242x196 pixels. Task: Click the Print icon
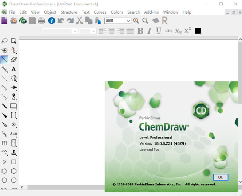click(x=41, y=20)
